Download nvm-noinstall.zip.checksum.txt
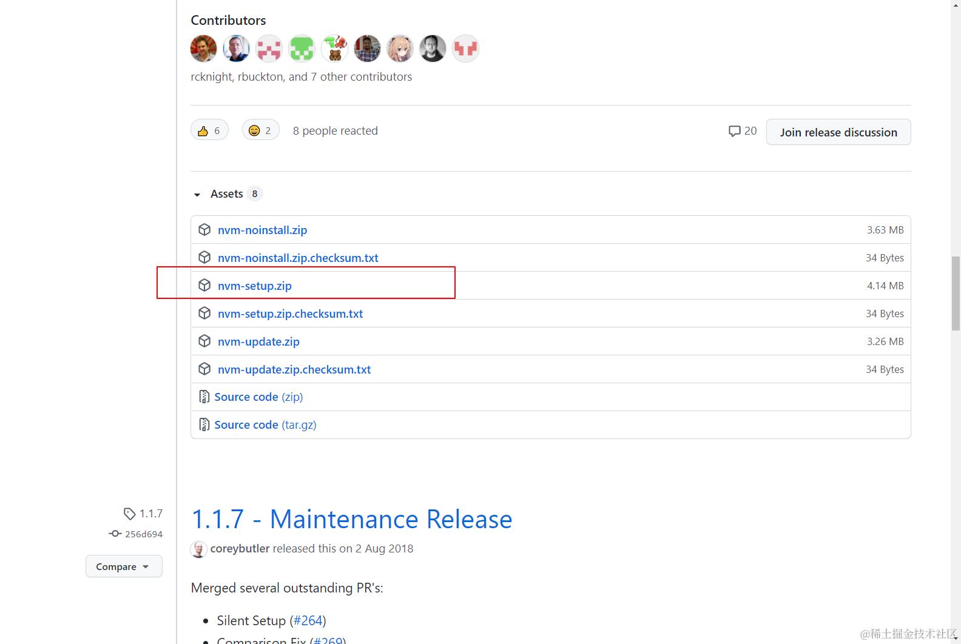The height and width of the screenshot is (644, 961). (x=298, y=258)
